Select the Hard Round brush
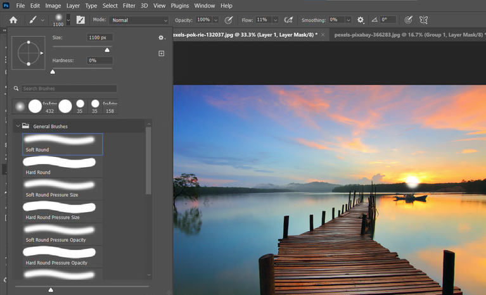 point(63,166)
